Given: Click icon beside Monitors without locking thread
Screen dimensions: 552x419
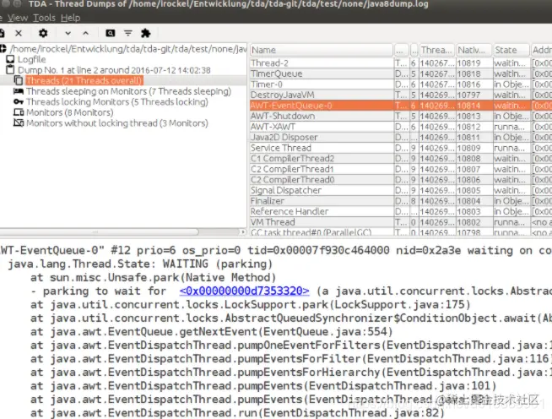Looking at the screenshot, I should 19,123.
